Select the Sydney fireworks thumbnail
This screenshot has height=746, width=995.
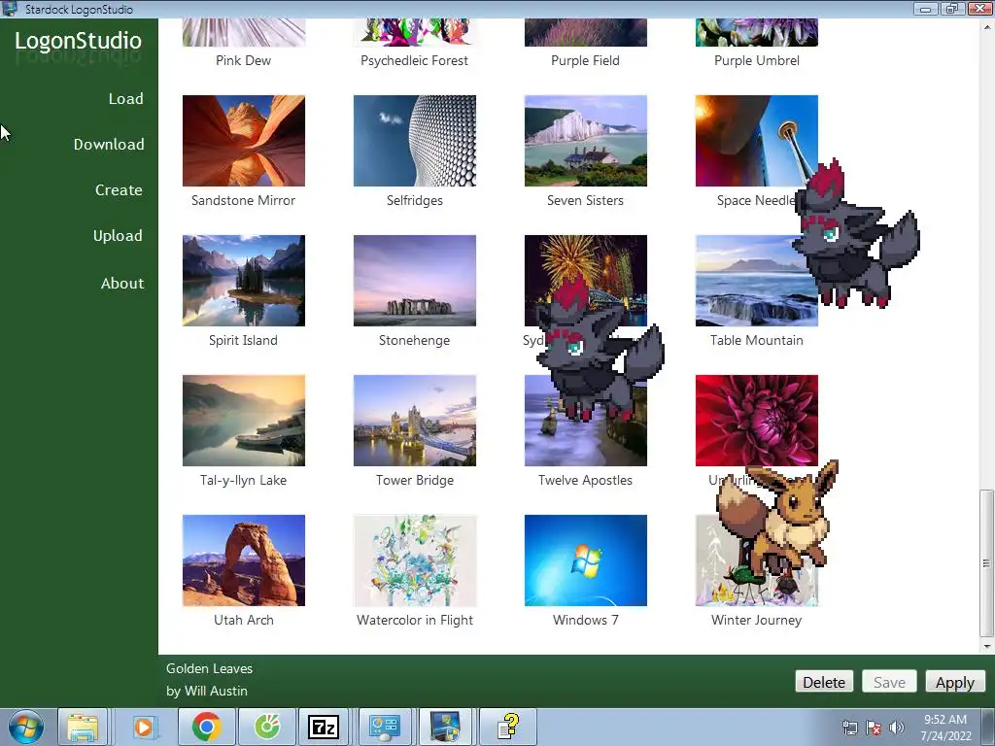(x=586, y=281)
